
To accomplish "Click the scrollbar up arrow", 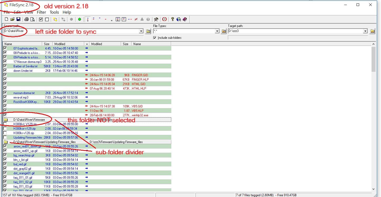I will (373, 44).
